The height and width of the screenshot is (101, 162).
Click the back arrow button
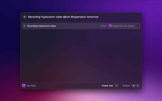click(25, 17)
